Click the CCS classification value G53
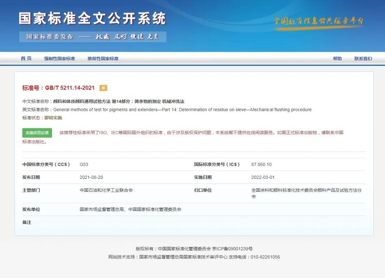 tap(84, 165)
